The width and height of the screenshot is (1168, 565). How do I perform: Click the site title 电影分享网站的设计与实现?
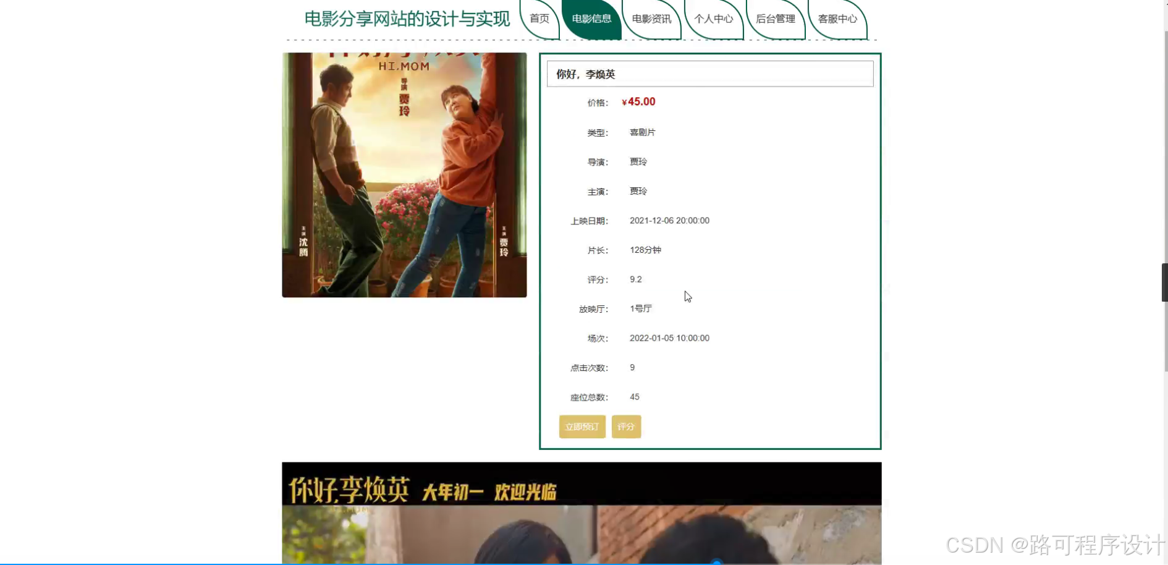[x=407, y=19]
